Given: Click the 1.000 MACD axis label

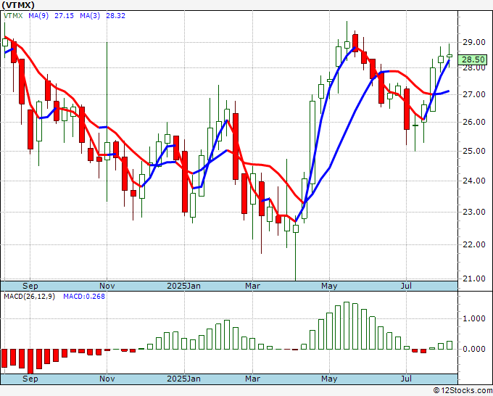Looking at the screenshot, I should pyautogui.click(x=473, y=318).
